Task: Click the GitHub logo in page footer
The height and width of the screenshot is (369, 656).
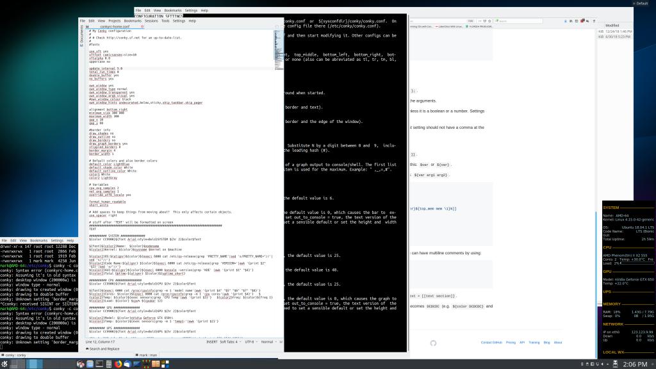Action: tap(433, 343)
